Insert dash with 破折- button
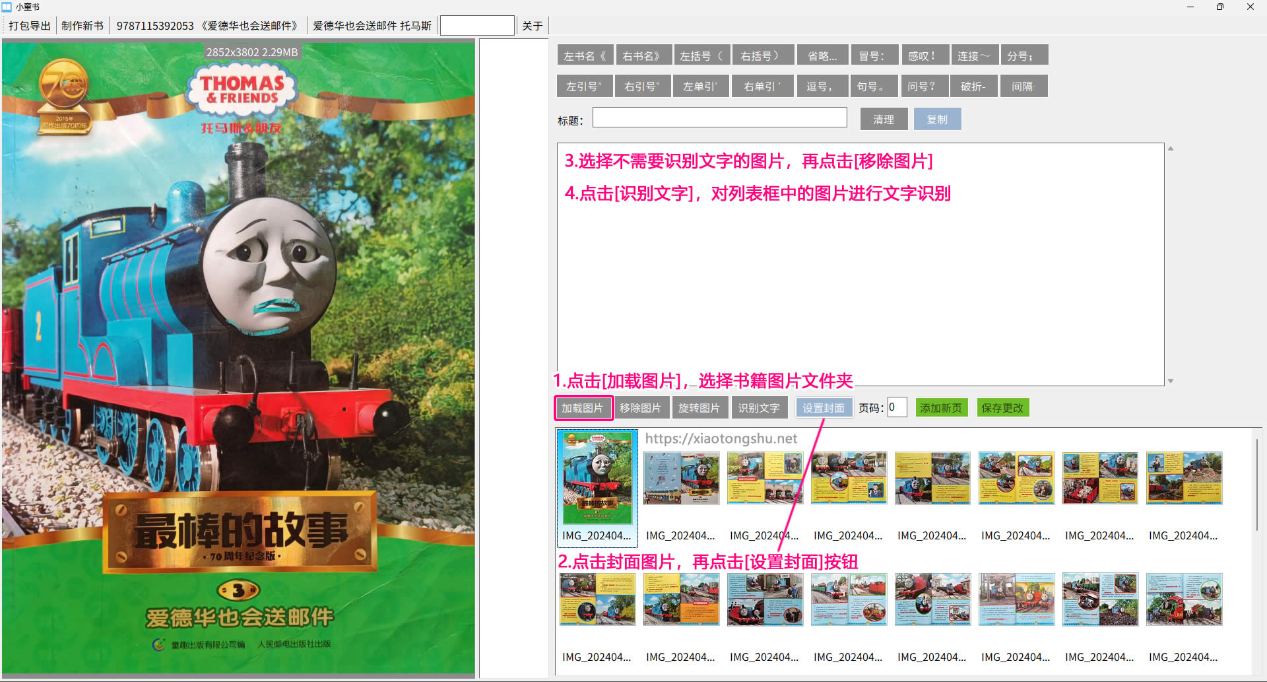Screen dimensions: 1267x682 pos(974,86)
